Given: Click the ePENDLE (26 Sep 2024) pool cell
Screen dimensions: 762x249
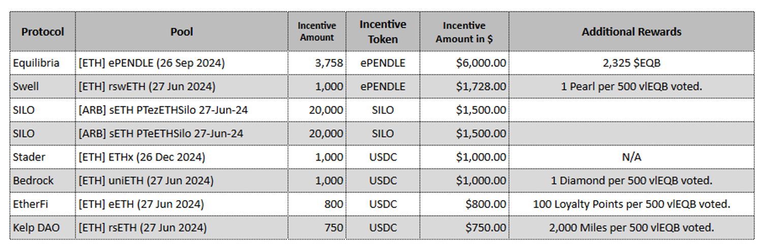Looking at the screenshot, I should click(151, 63).
